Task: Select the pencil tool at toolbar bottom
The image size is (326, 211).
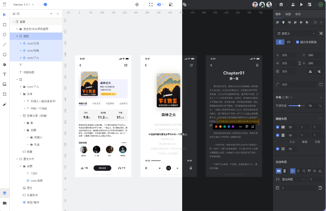Action: (x=4, y=104)
